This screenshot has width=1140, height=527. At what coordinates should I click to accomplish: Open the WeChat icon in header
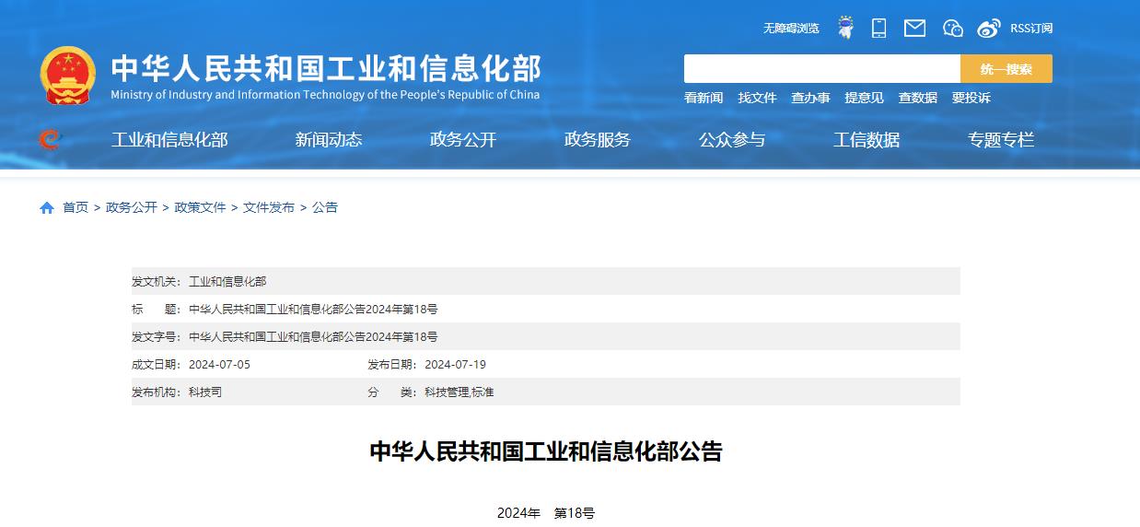click(x=953, y=29)
